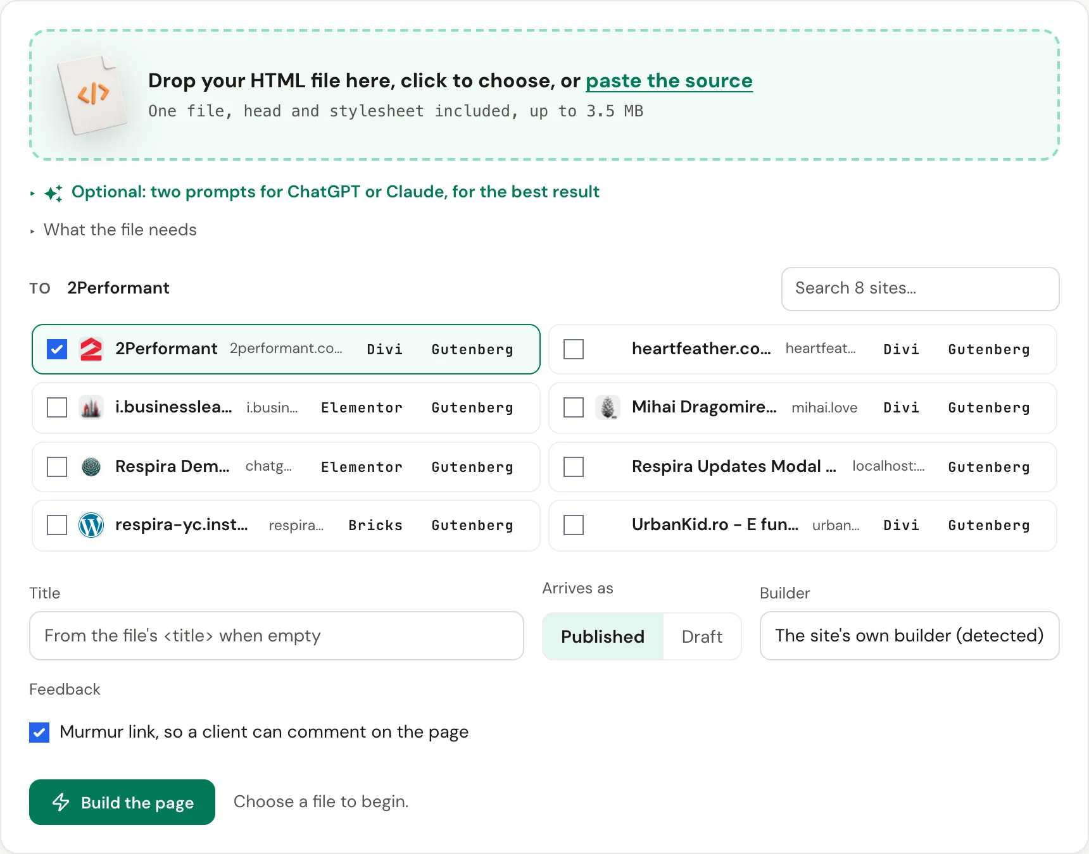Viewport: 1089px width, 854px height.
Task: Click Elementor tag in Respira Dem row
Action: click(x=362, y=467)
